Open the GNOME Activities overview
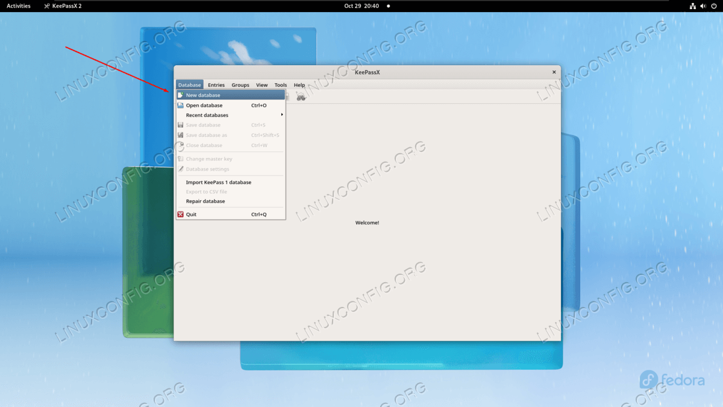Image resolution: width=723 pixels, height=407 pixels. click(19, 6)
